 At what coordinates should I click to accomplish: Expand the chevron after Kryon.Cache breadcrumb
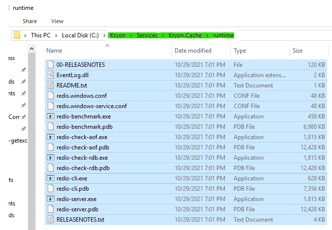pyautogui.click(x=208, y=35)
